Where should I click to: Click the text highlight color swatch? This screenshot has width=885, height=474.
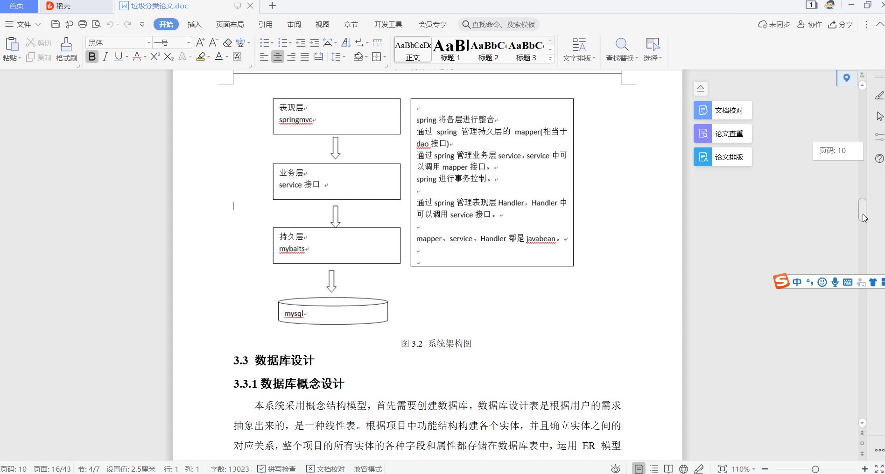[x=201, y=56]
